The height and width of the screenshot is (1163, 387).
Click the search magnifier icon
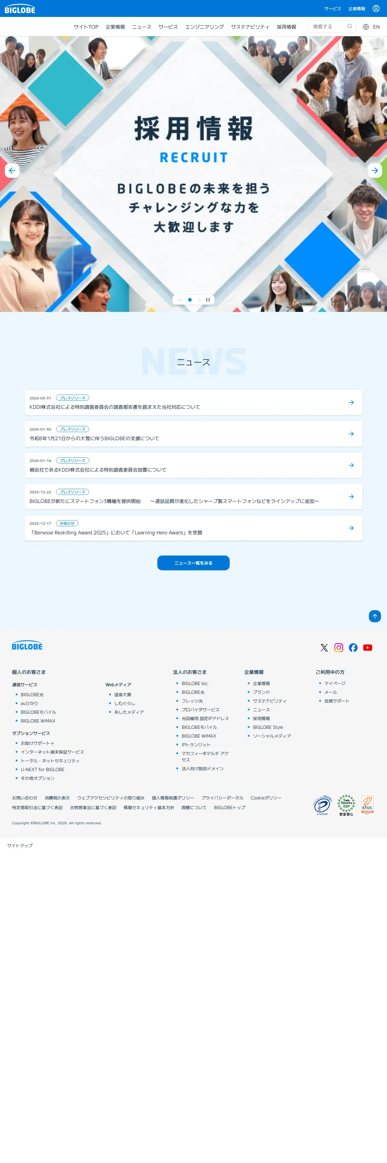pyautogui.click(x=349, y=26)
